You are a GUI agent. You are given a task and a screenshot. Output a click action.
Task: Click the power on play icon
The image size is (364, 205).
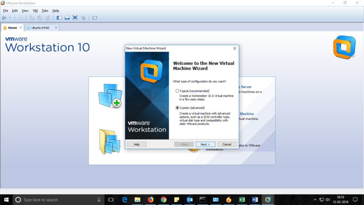click(5, 17)
